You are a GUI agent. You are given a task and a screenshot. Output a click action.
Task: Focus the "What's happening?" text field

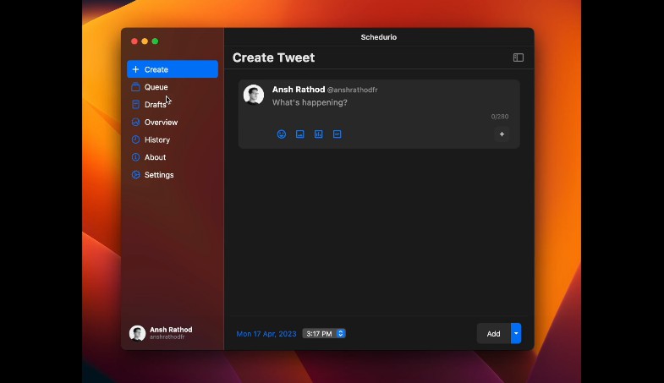310,102
